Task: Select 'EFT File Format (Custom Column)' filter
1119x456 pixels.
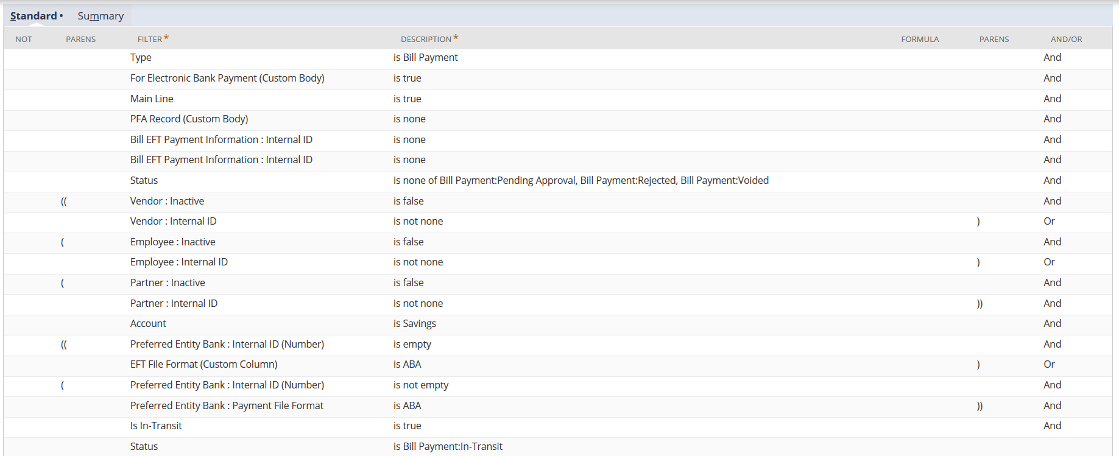Action: pos(203,364)
